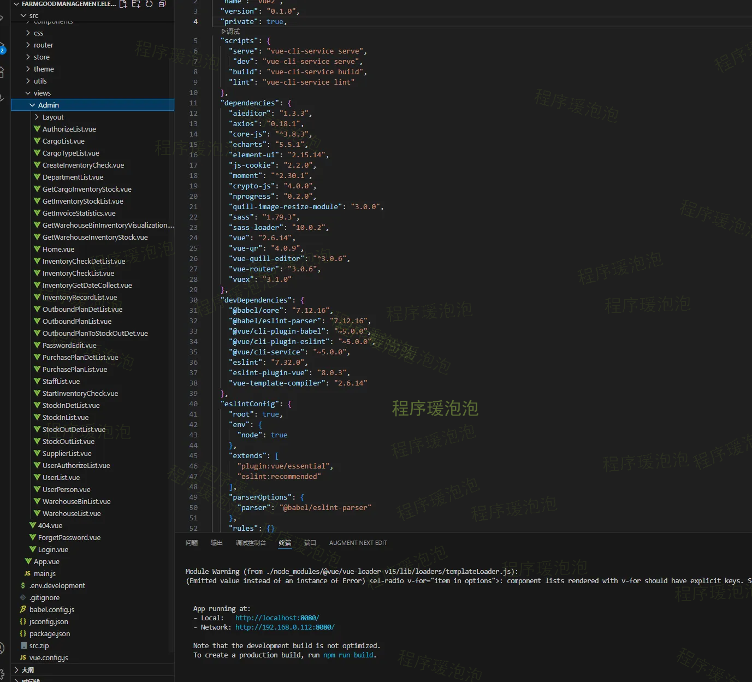Click the Vue icon of UserPerson.vue
This screenshot has width=752, height=682.
point(37,489)
